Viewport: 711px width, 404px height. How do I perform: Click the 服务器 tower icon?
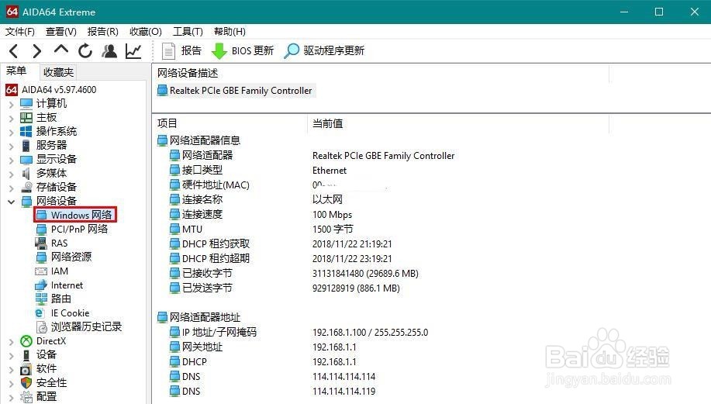[x=26, y=146]
